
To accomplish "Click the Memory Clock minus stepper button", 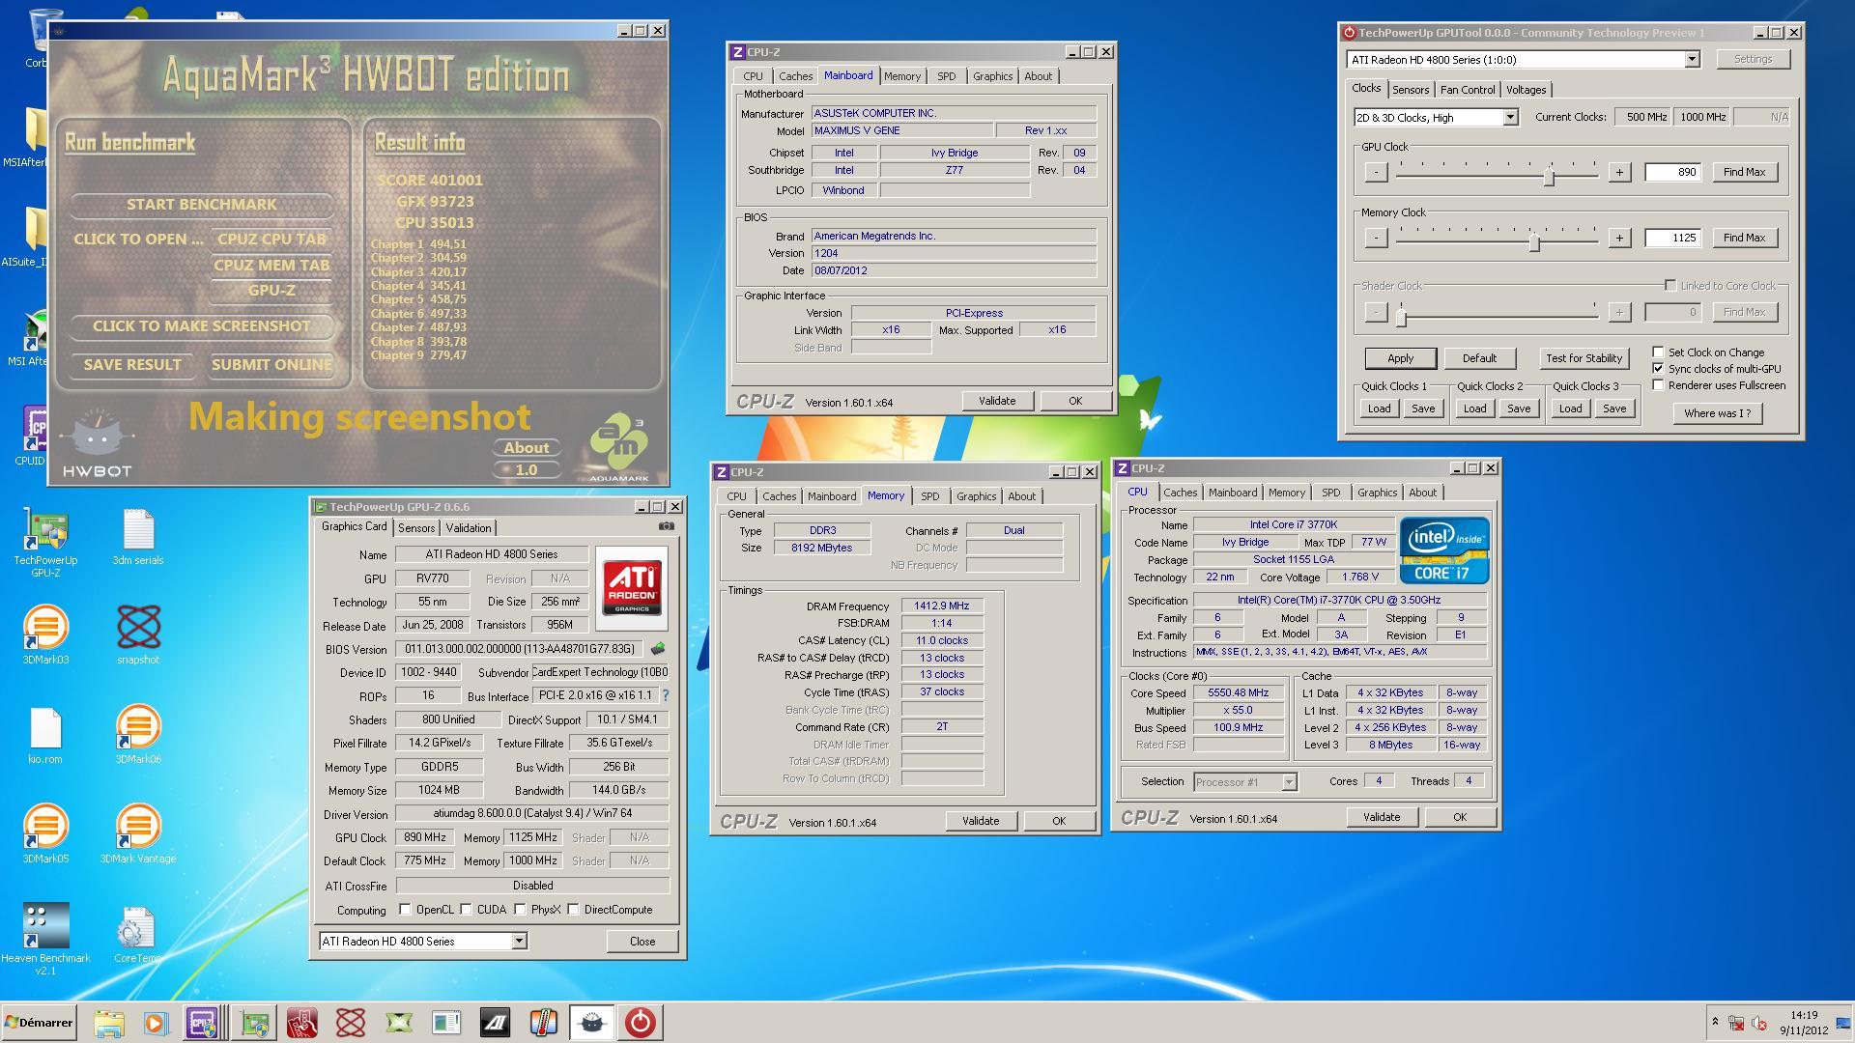I will tap(1376, 238).
